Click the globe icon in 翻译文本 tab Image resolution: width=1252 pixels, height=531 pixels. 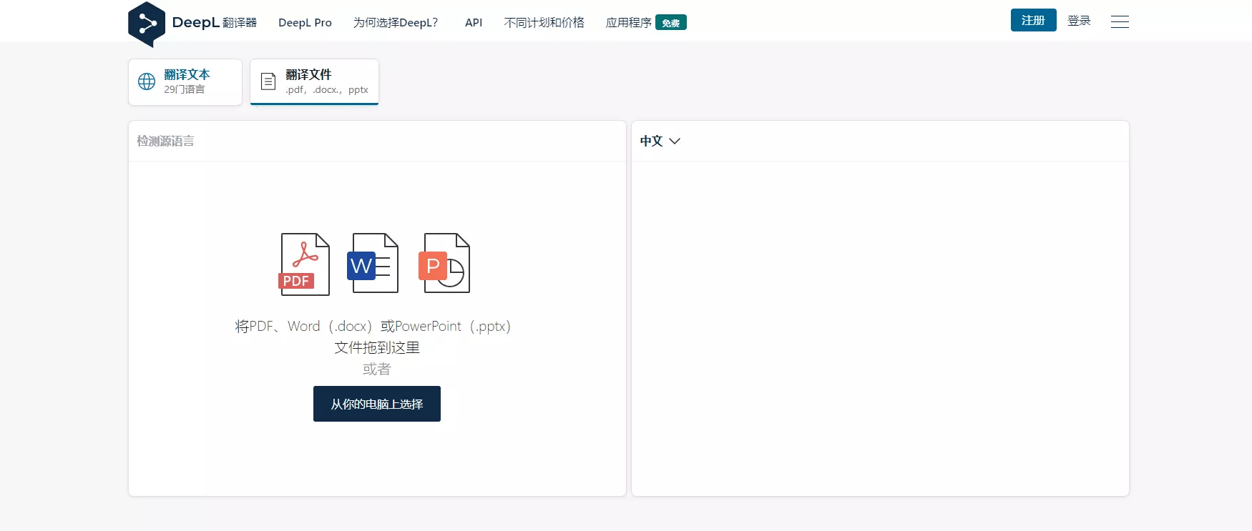coord(147,81)
